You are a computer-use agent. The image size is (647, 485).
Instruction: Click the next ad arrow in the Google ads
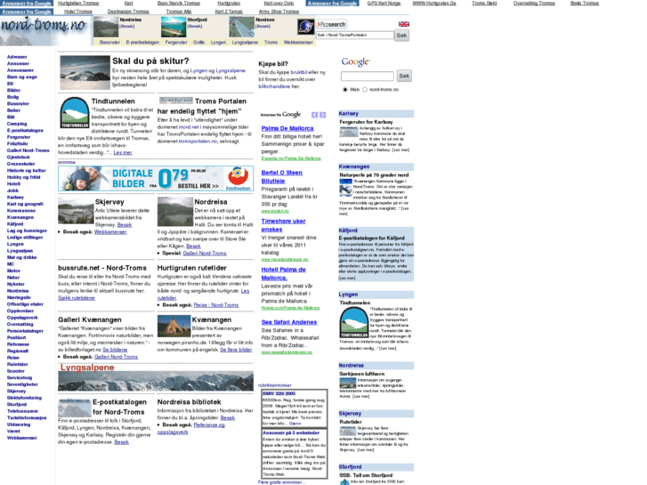pyautogui.click(x=323, y=115)
